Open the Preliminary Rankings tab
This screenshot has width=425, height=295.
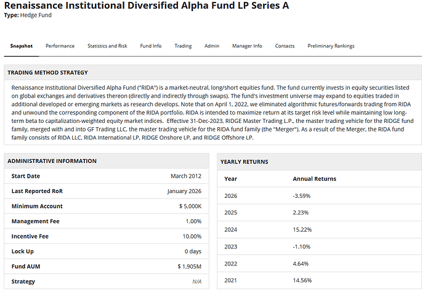[x=331, y=46]
